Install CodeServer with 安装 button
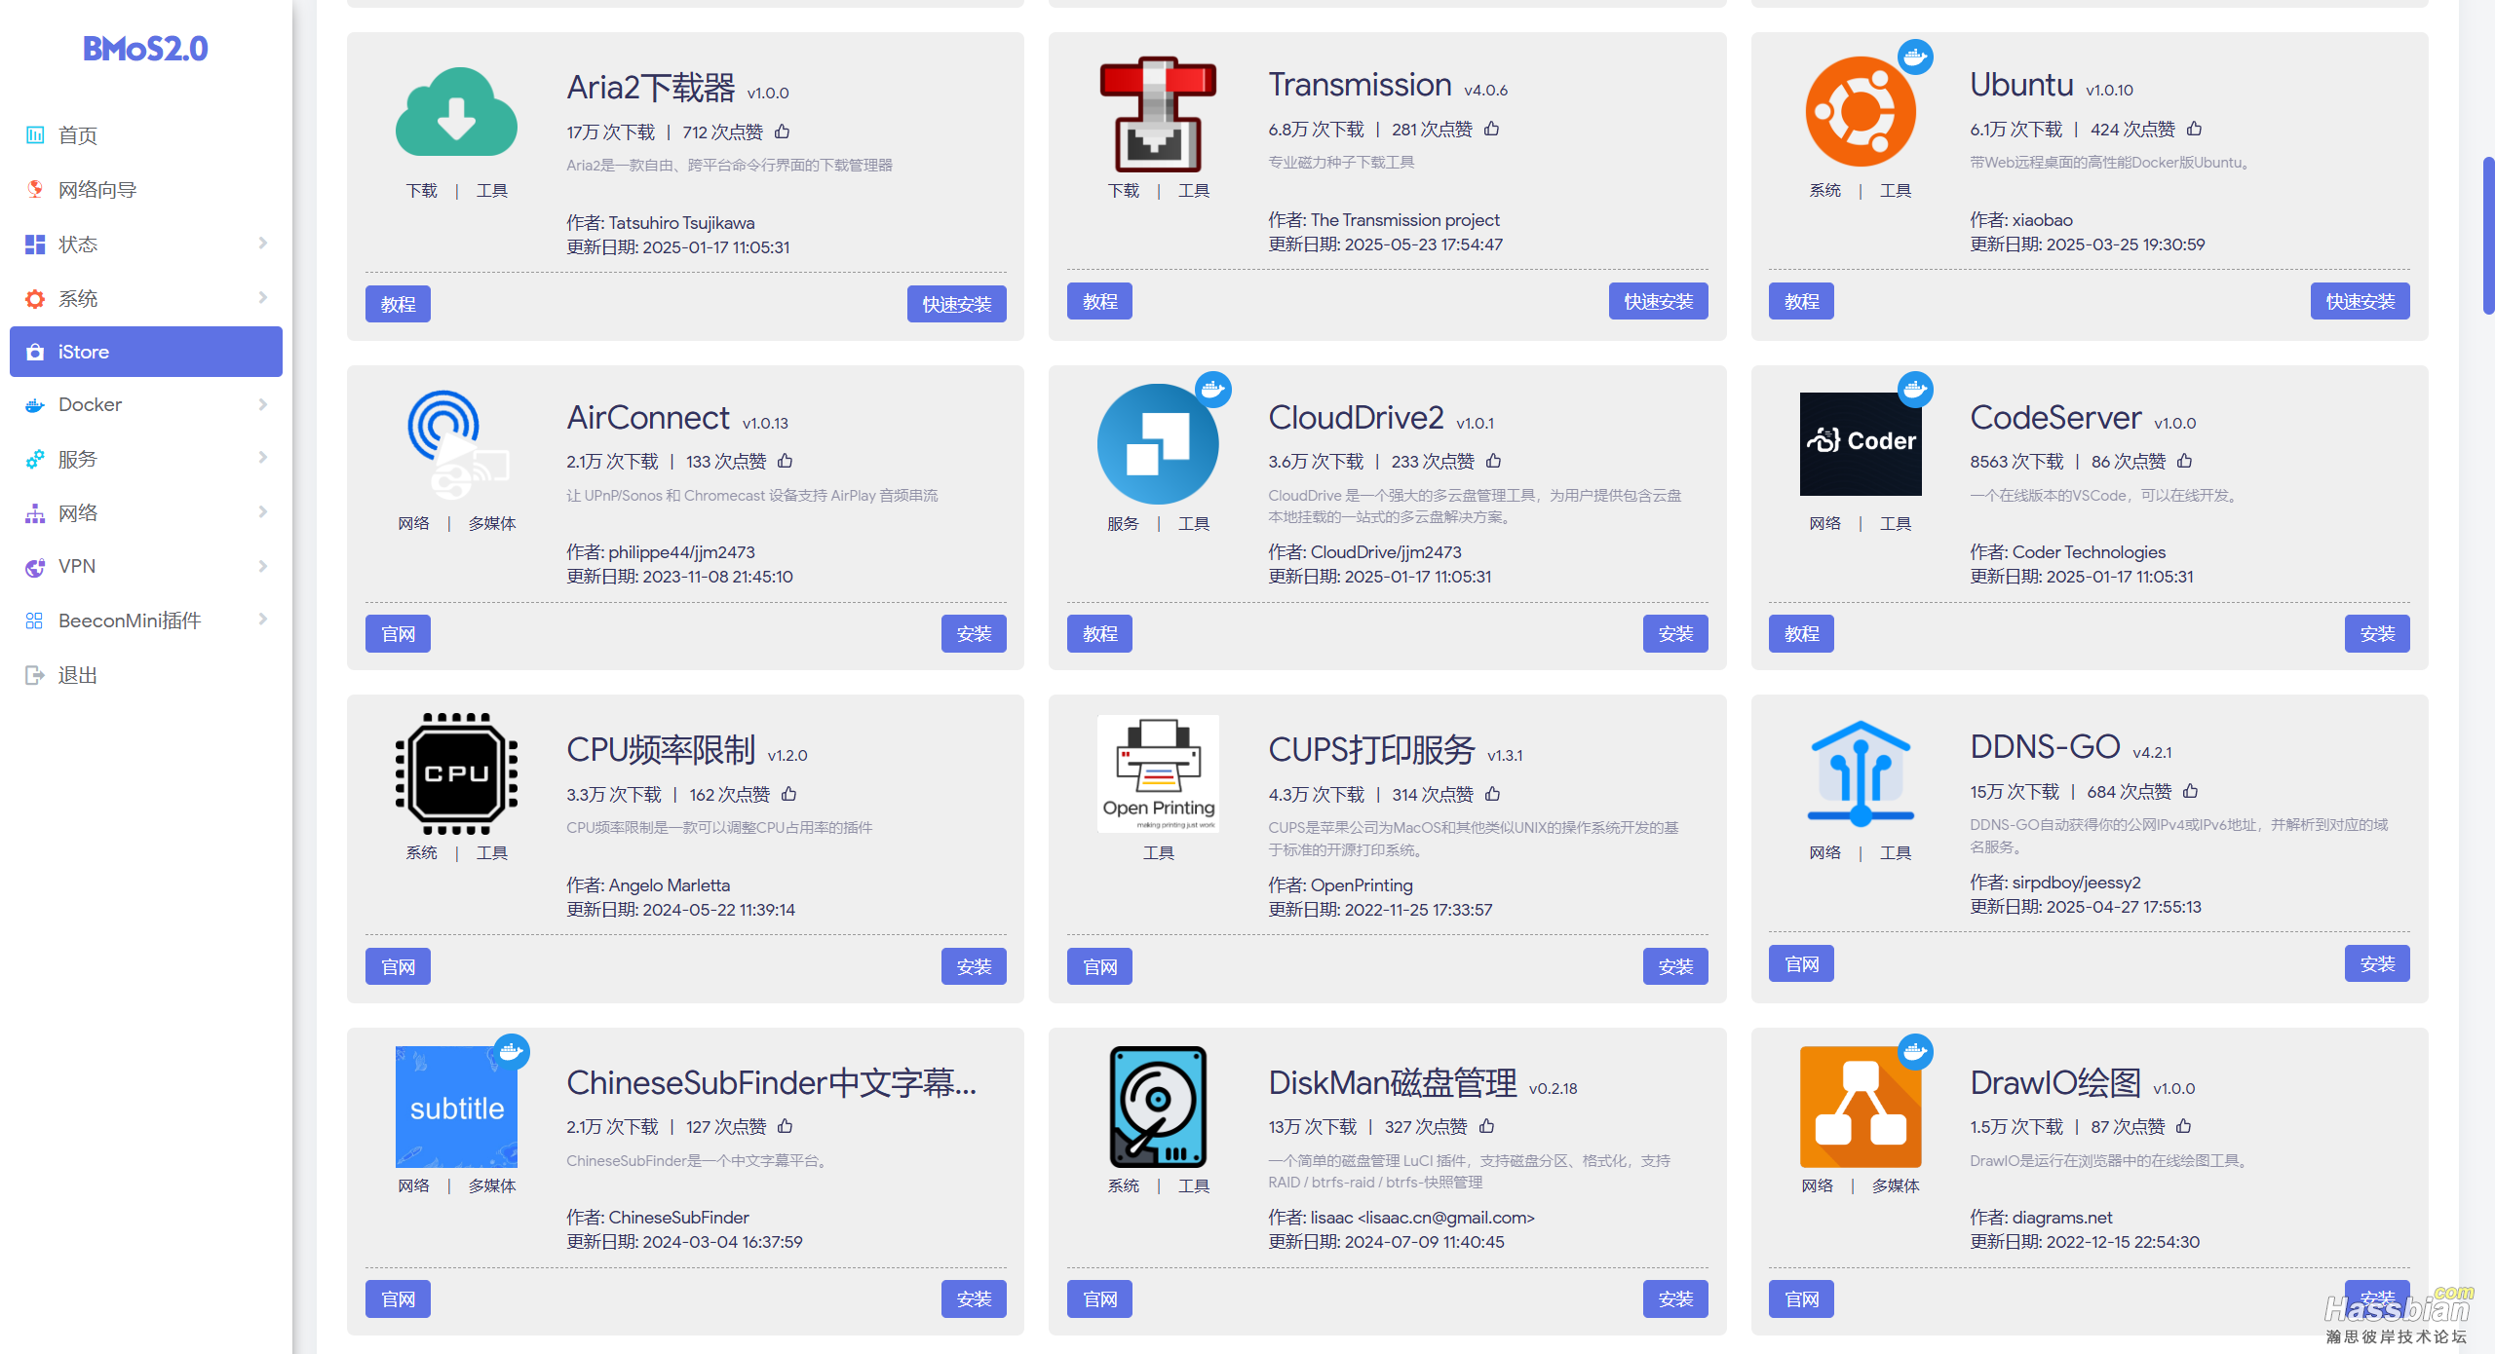 pos(2377,633)
